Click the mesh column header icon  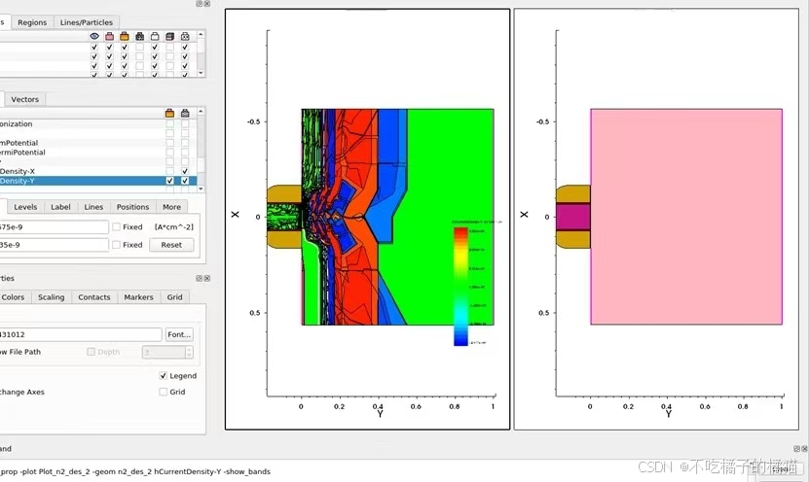[139, 36]
